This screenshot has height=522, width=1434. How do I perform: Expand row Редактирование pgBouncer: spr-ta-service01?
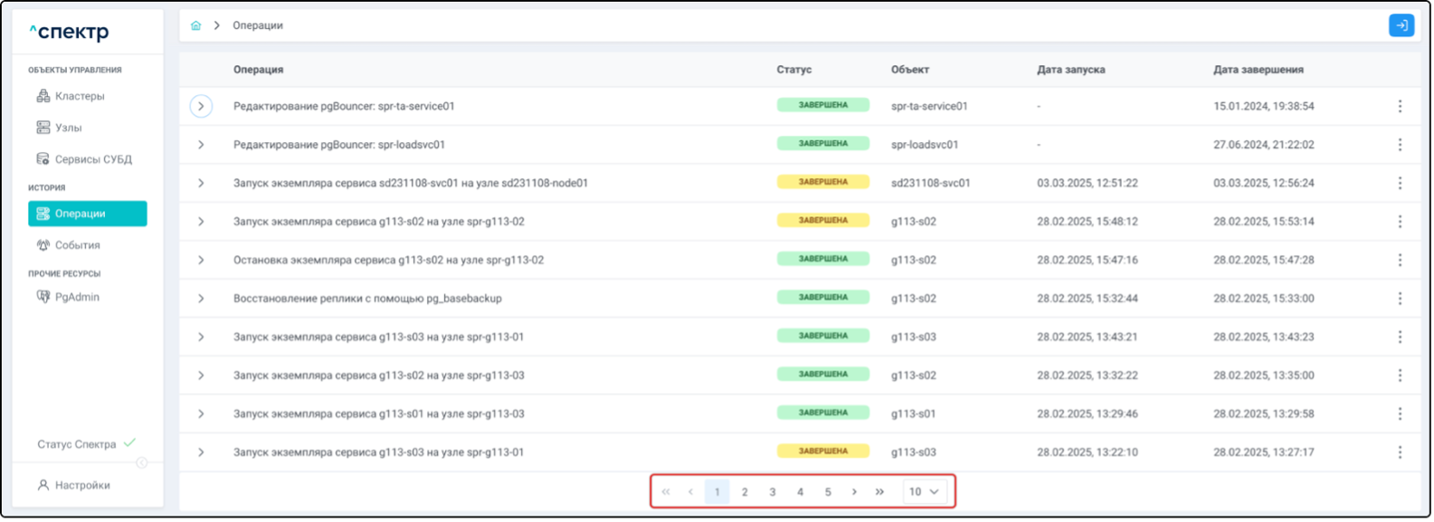[x=201, y=107]
